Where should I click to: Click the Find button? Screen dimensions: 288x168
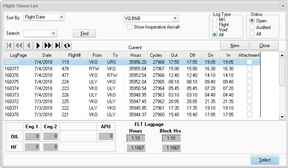pos(84,34)
